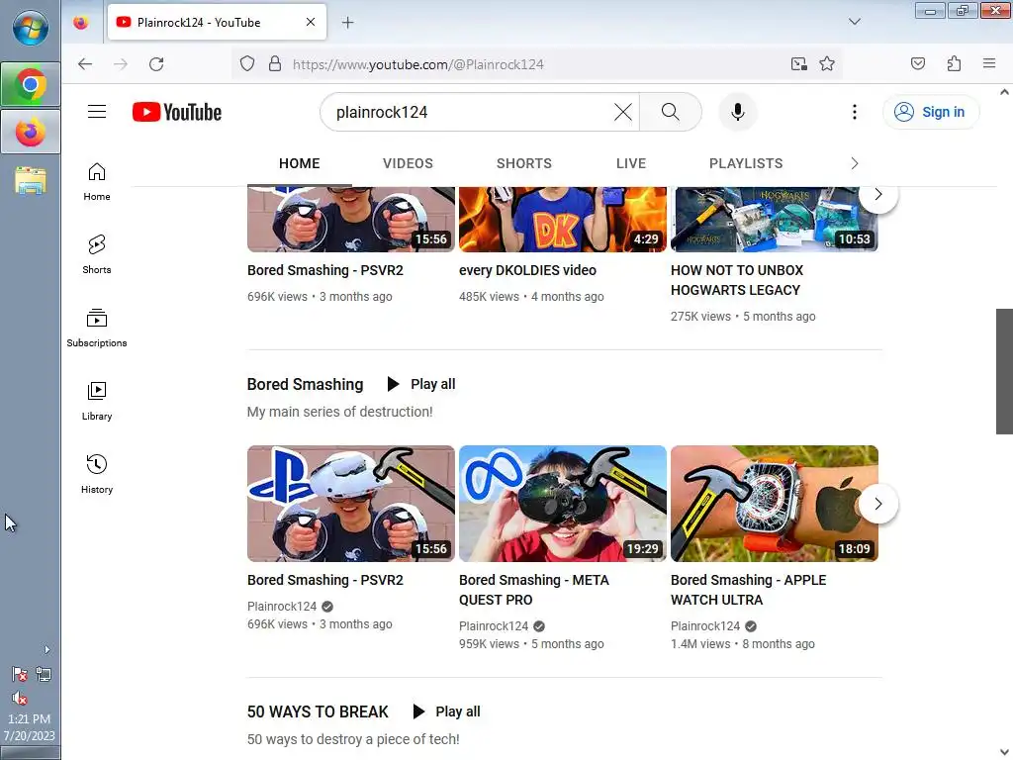Open the YouTube hamburger guide menu
Screen dimensions: 1013x760
[x=97, y=112]
